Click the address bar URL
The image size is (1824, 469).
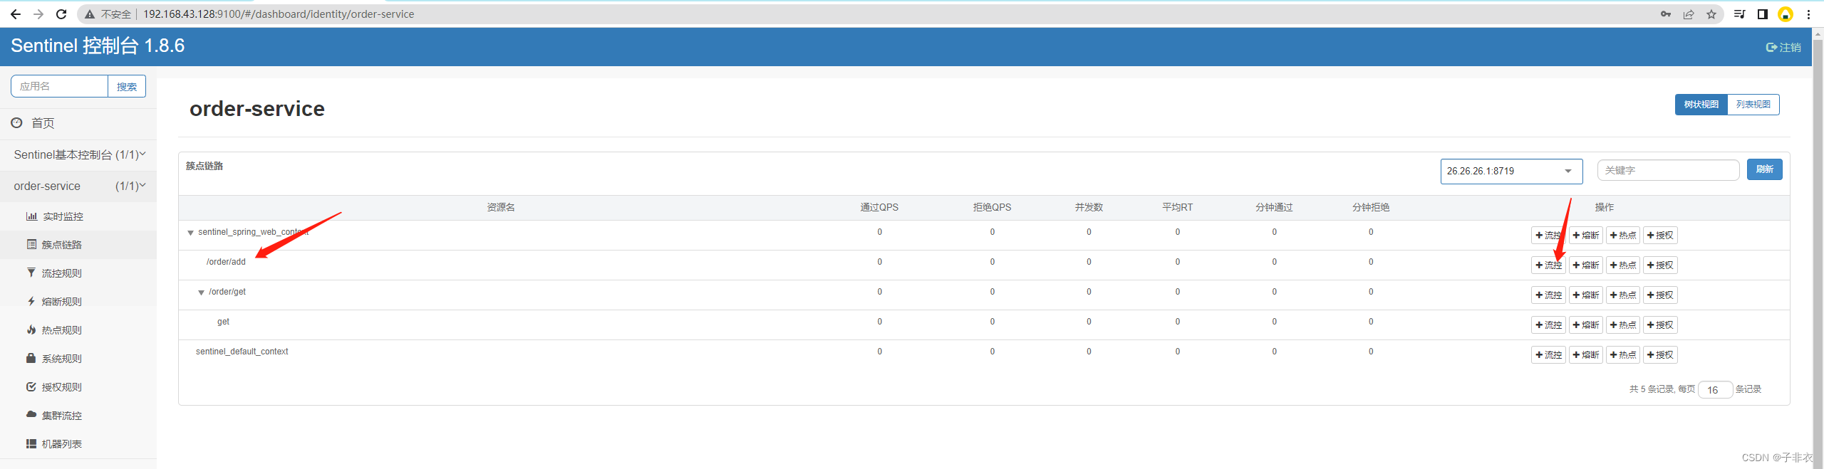tap(279, 14)
